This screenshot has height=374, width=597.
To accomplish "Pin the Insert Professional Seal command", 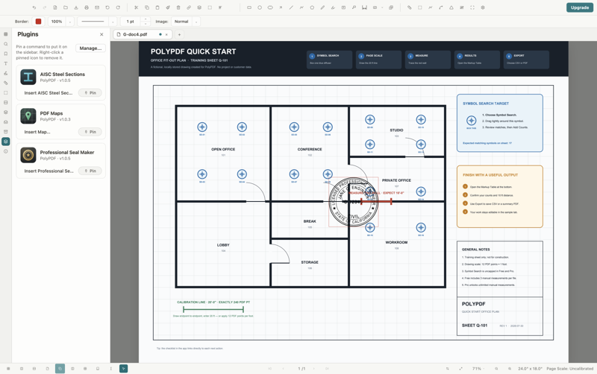I will (90, 171).
